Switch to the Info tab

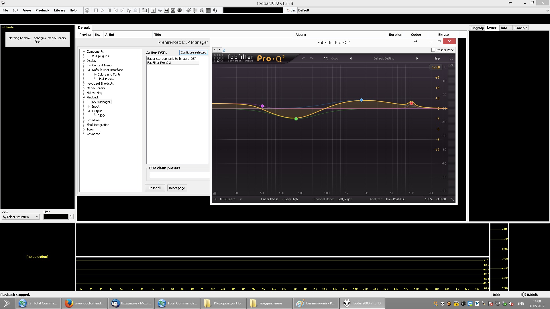coord(504,28)
